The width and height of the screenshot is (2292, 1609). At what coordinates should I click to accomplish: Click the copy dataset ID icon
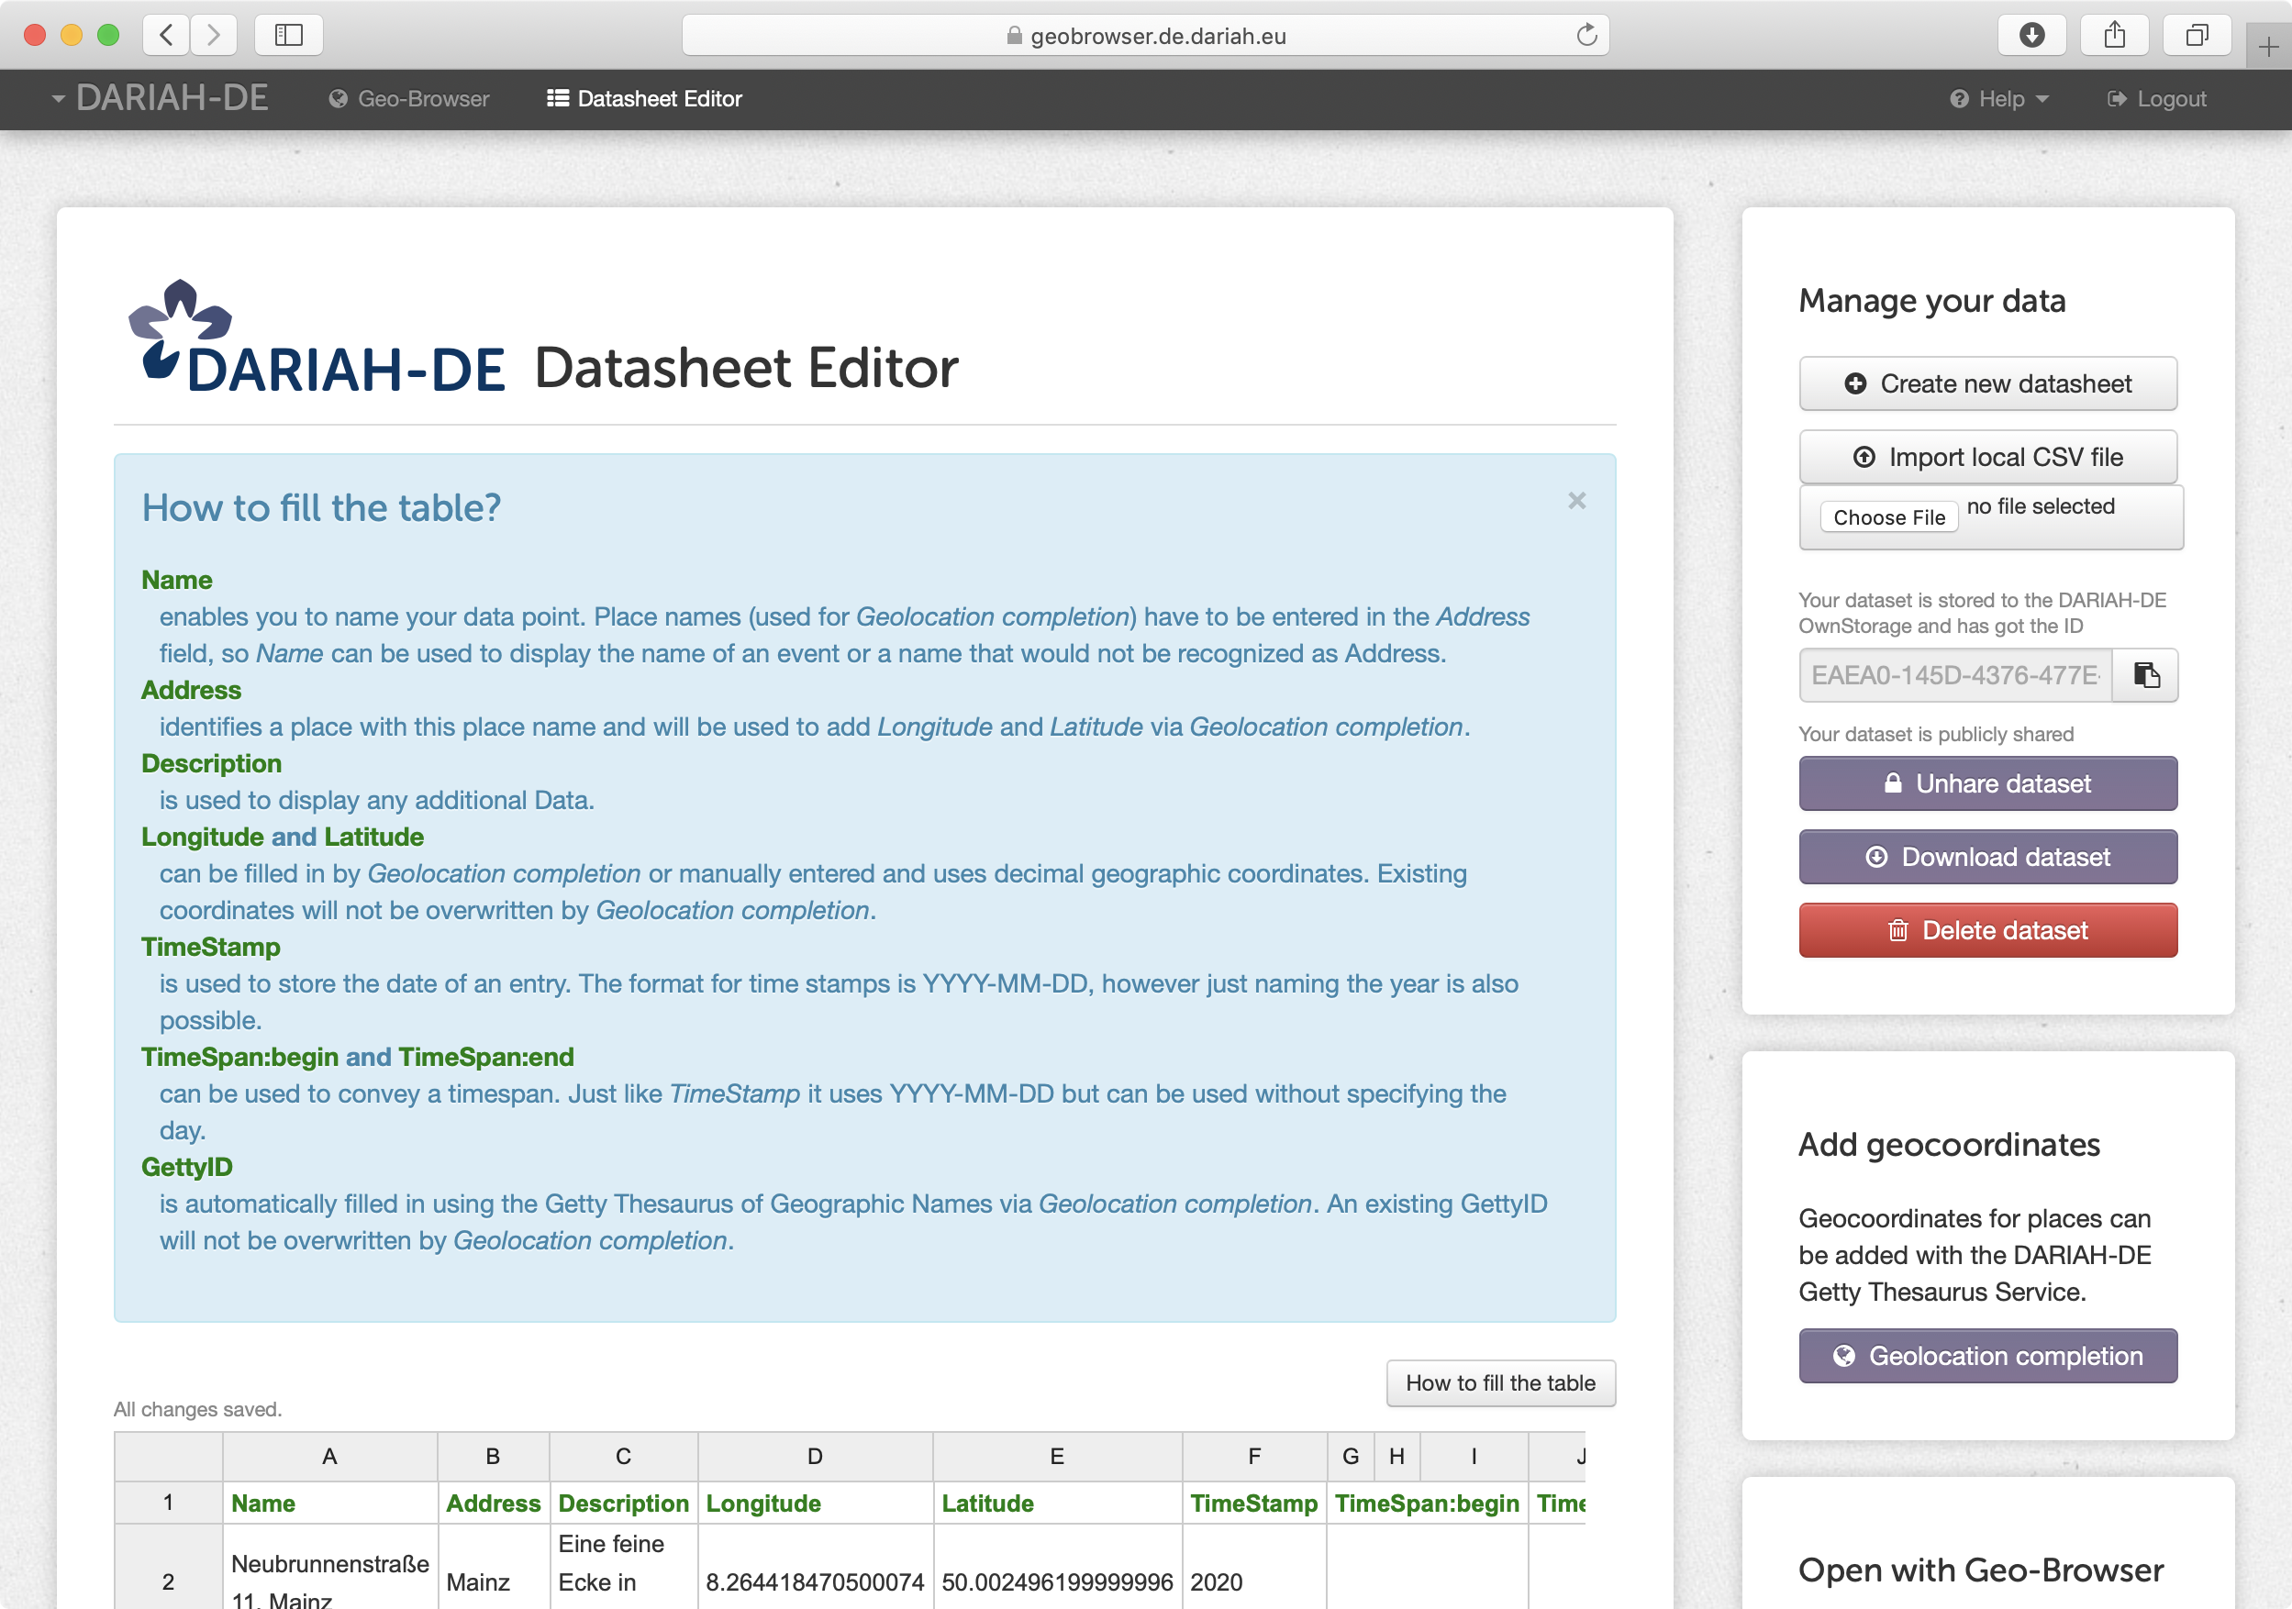(x=2144, y=676)
